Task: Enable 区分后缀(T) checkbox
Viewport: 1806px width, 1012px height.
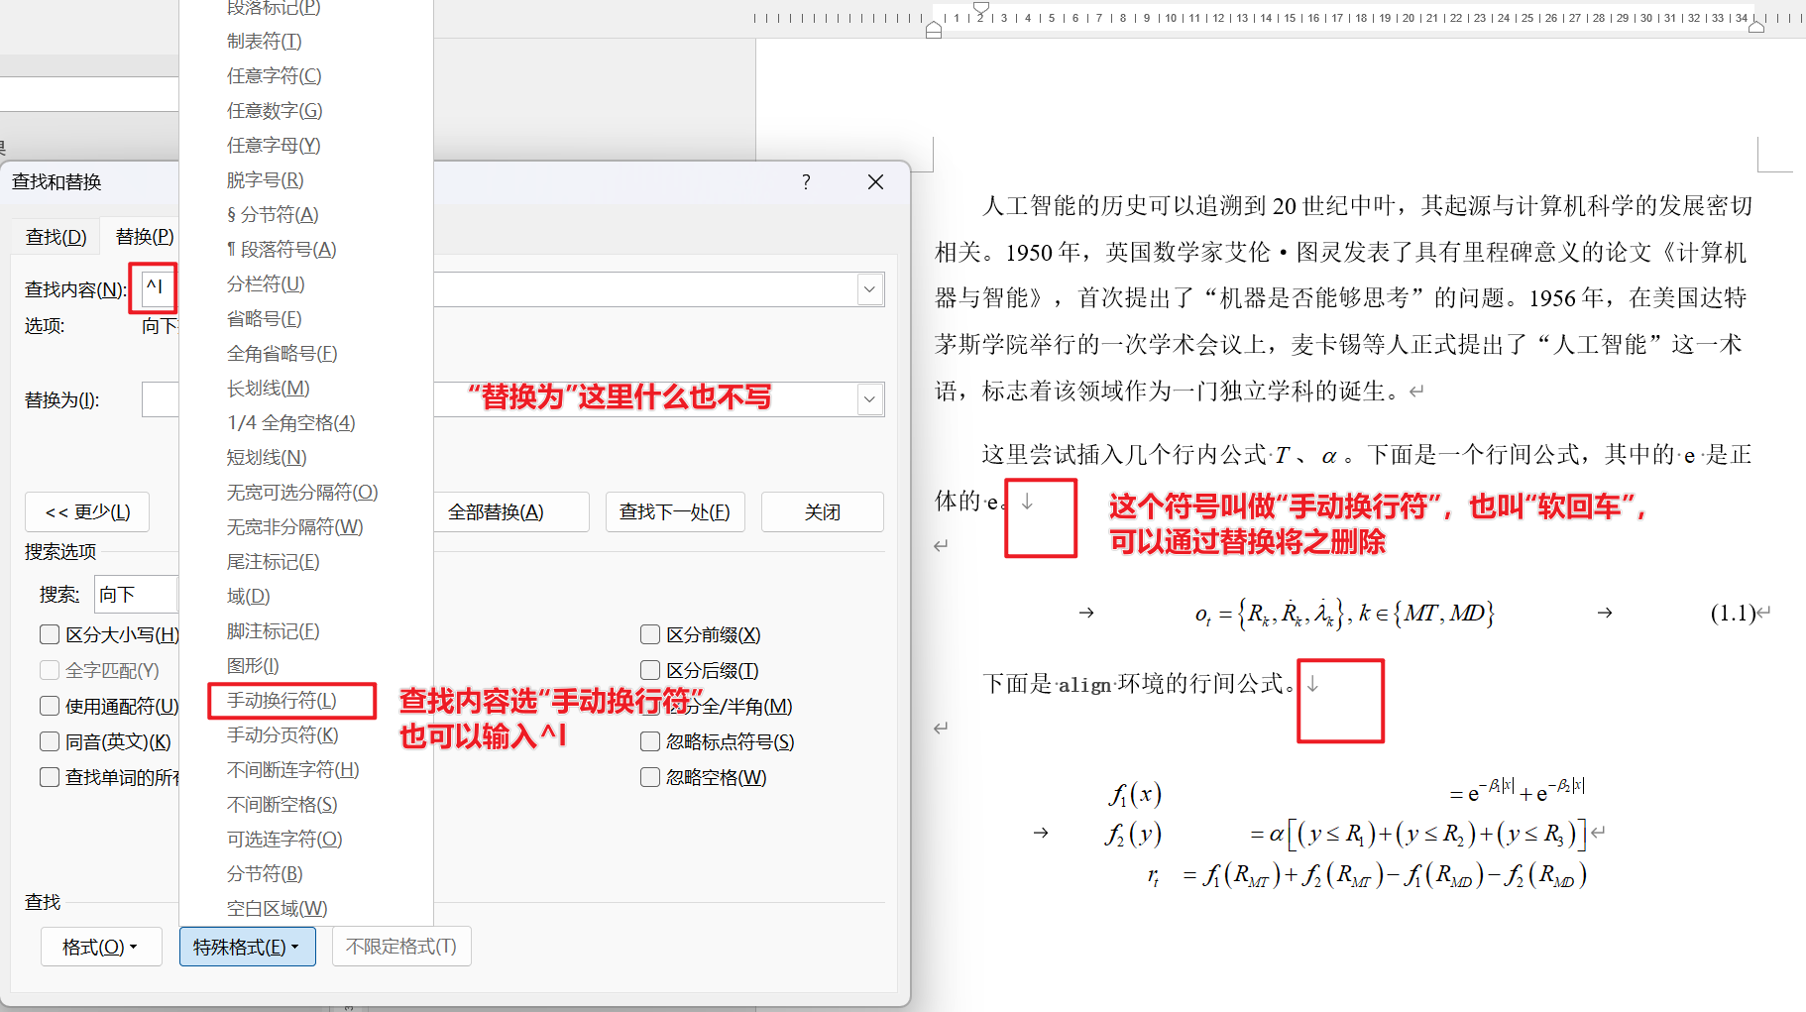Action: coord(650,670)
